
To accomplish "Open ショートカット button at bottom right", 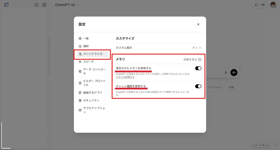I will click(x=261, y=145).
